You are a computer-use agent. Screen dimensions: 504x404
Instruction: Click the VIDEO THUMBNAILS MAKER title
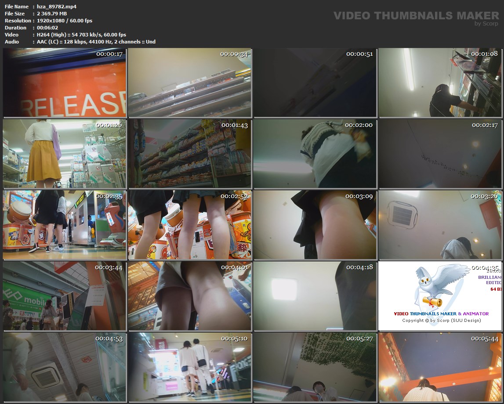(x=416, y=15)
